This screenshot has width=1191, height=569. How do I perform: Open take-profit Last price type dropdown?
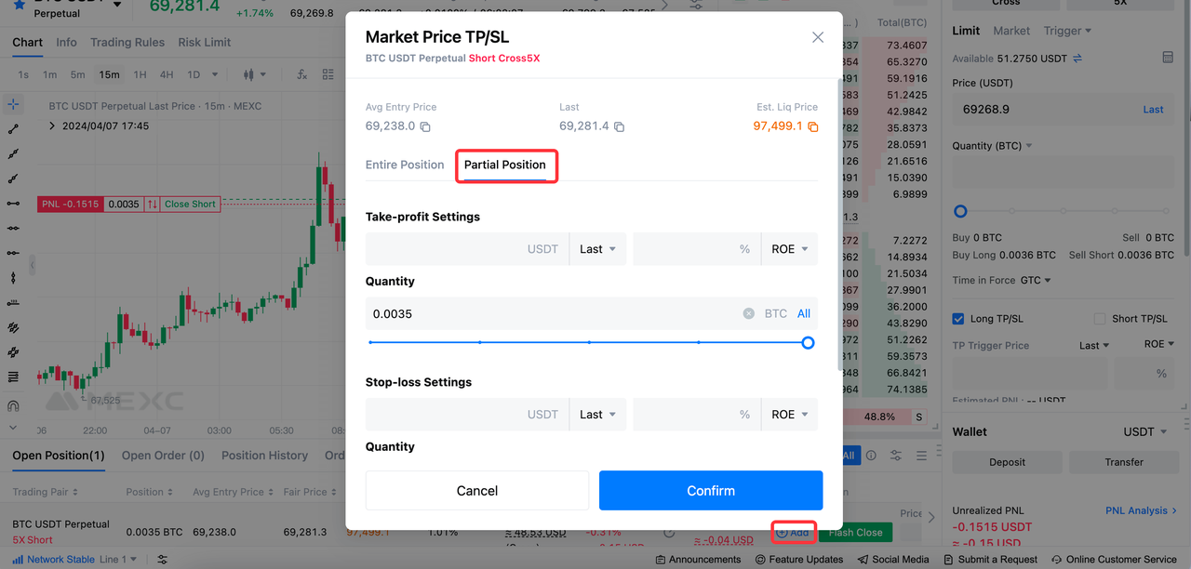coord(597,249)
